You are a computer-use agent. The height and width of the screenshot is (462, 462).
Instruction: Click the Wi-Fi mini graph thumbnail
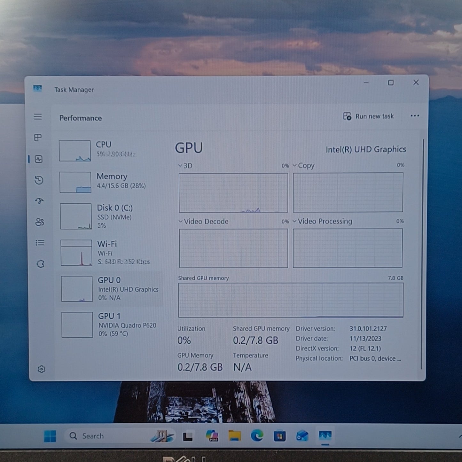[76, 253]
